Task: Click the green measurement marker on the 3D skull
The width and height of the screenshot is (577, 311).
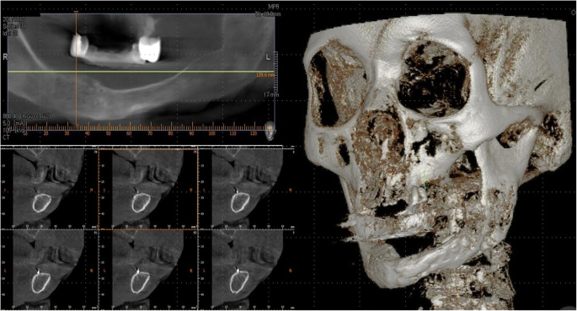Action: pos(425,180)
